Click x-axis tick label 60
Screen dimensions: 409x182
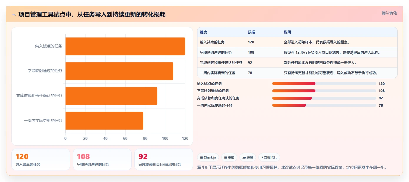125,138
